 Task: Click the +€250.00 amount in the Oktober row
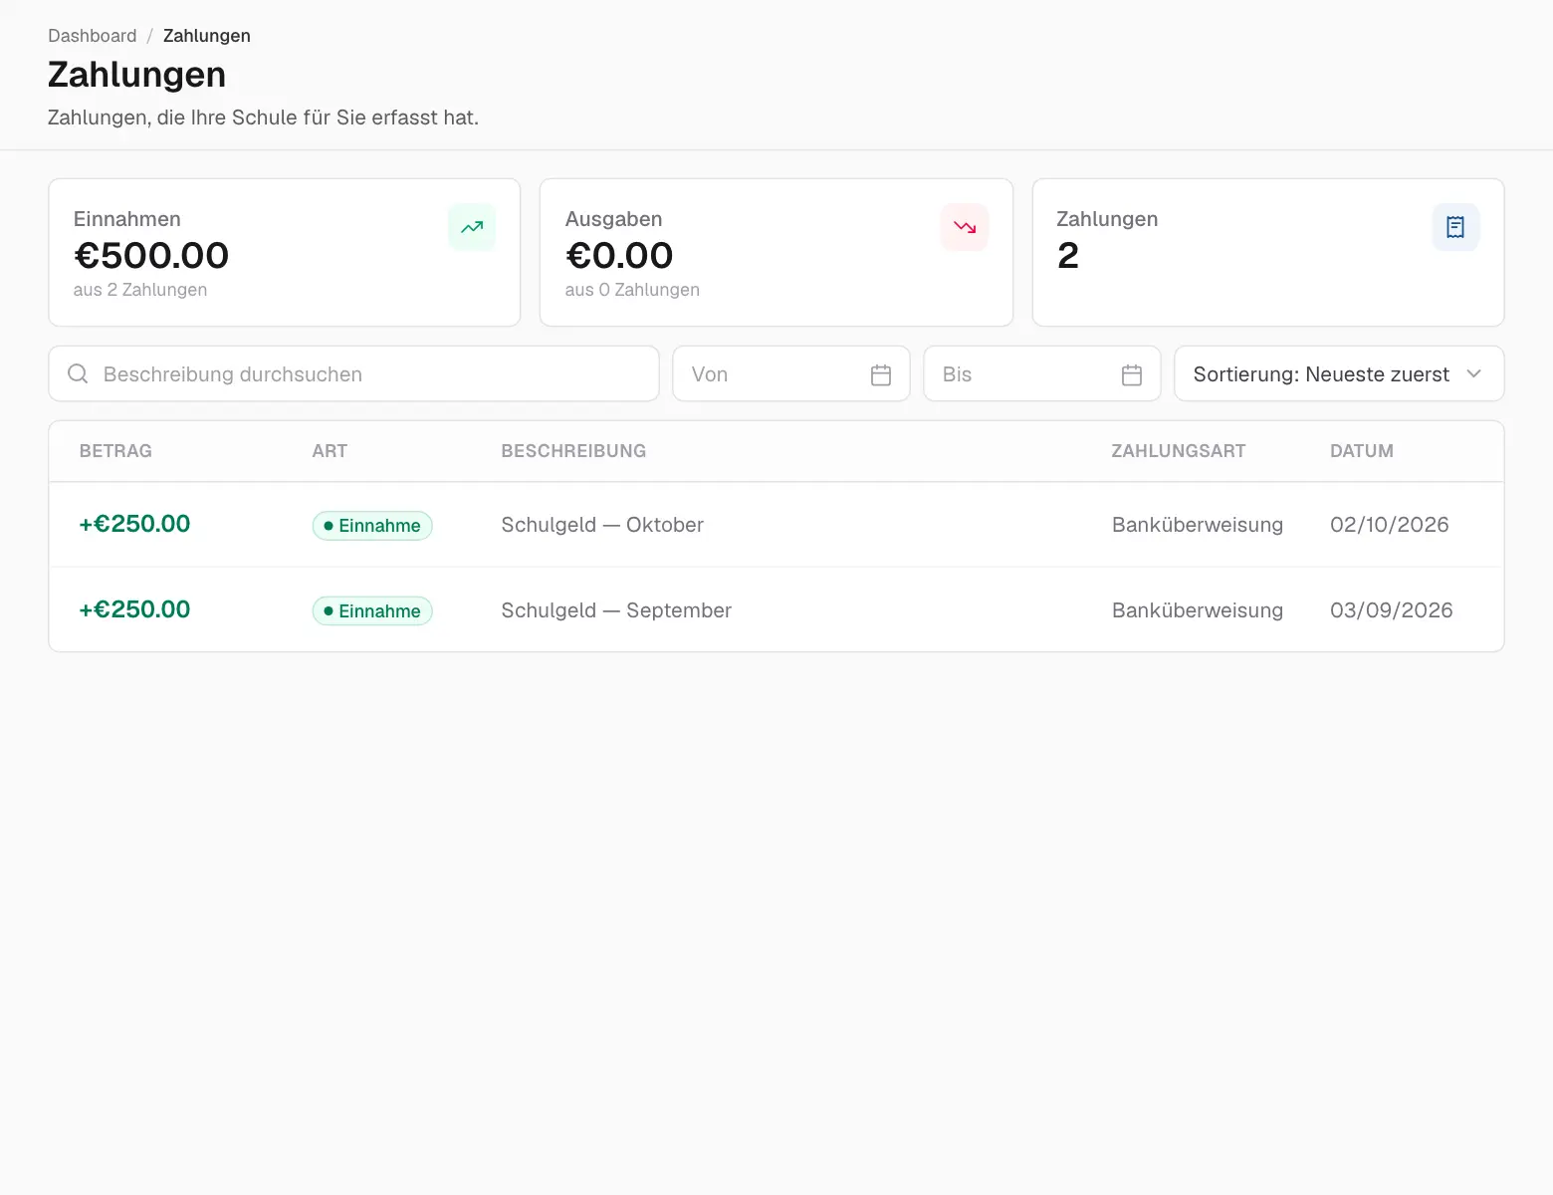(x=134, y=524)
